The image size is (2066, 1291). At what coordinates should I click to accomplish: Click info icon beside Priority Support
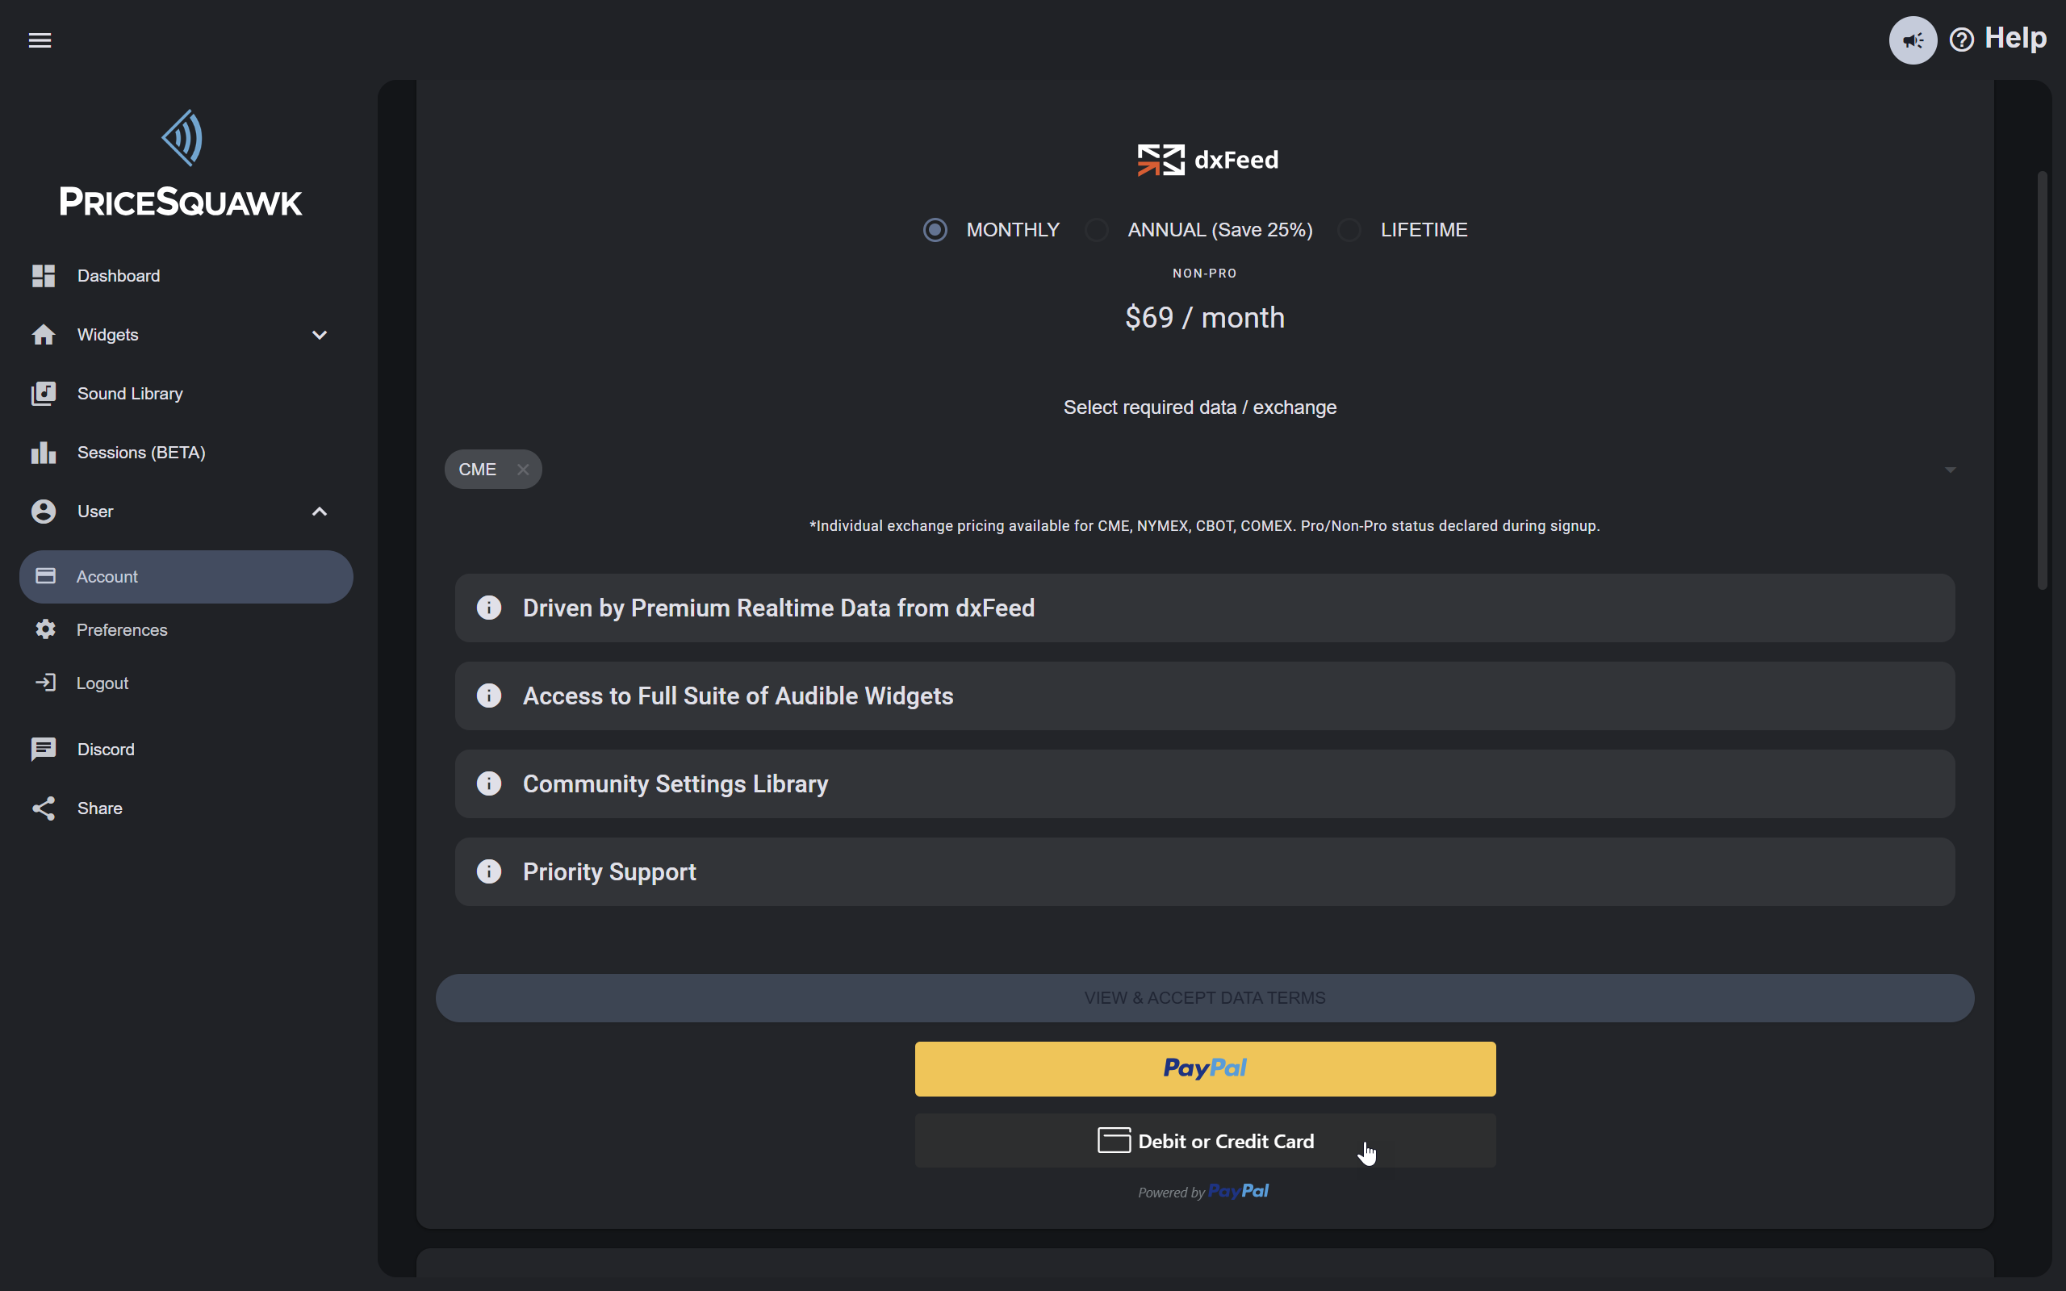coord(488,871)
